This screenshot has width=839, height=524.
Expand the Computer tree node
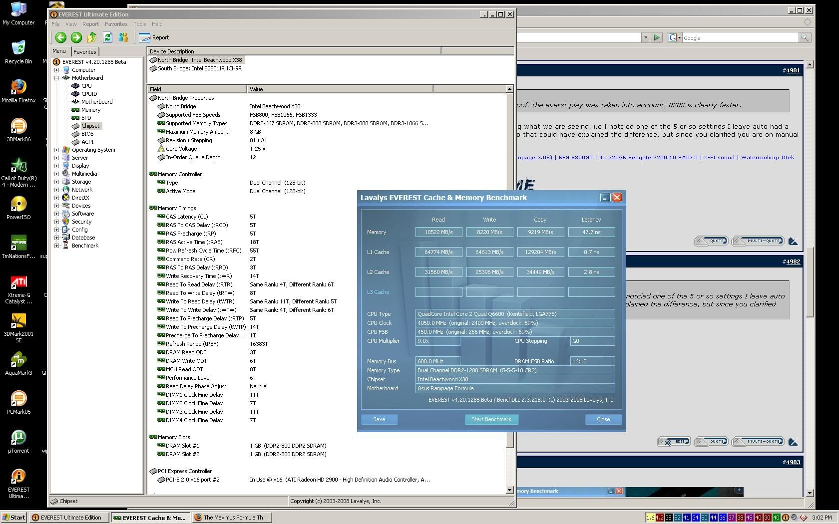click(57, 70)
